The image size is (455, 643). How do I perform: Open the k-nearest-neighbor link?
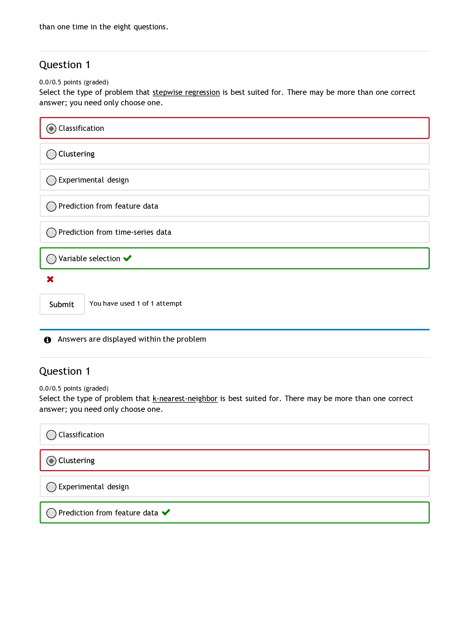coord(185,399)
